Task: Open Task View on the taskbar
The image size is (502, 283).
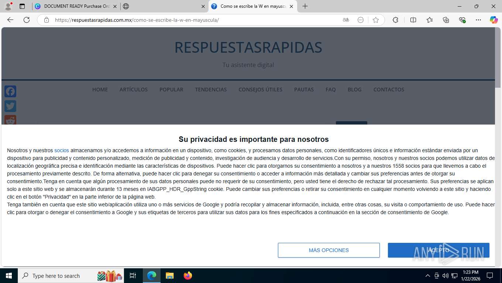Action: click(133, 276)
